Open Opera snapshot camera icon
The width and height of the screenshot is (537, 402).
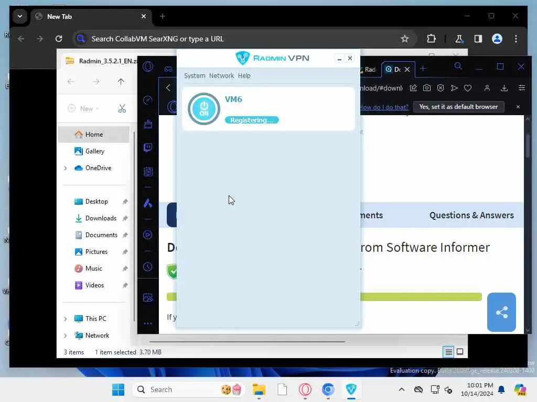click(427, 88)
